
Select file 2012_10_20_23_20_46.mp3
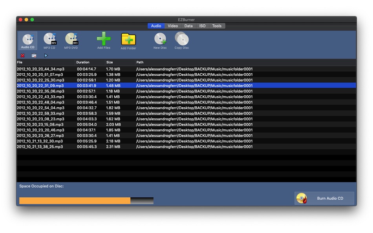coord(40,130)
